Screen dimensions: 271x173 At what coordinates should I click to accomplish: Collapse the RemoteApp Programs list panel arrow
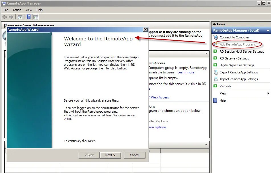(206, 144)
